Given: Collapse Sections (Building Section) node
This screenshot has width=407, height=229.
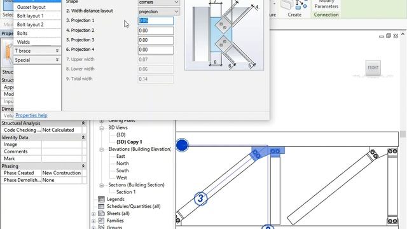Looking at the screenshot, I should 102,185.
